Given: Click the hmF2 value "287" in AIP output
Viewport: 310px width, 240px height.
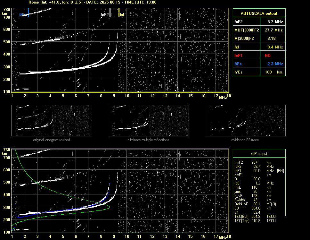Looking at the screenshot, I should [254, 162].
